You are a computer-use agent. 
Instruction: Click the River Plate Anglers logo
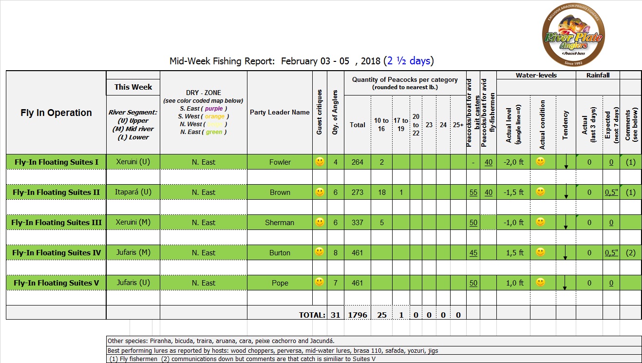[573, 37]
